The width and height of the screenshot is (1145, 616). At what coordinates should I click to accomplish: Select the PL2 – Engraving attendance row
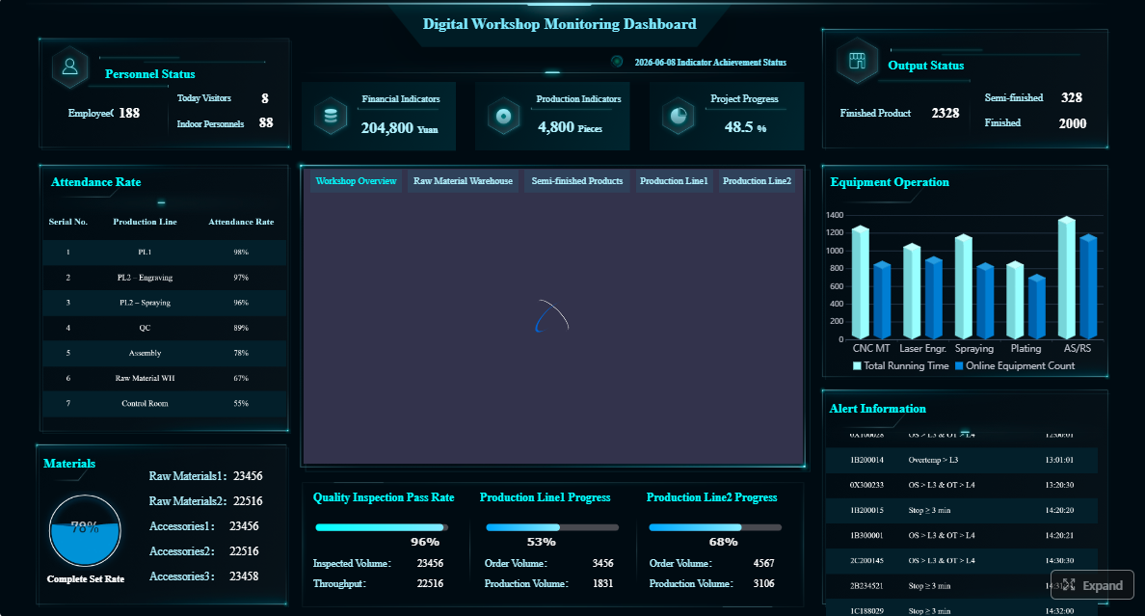(165, 278)
